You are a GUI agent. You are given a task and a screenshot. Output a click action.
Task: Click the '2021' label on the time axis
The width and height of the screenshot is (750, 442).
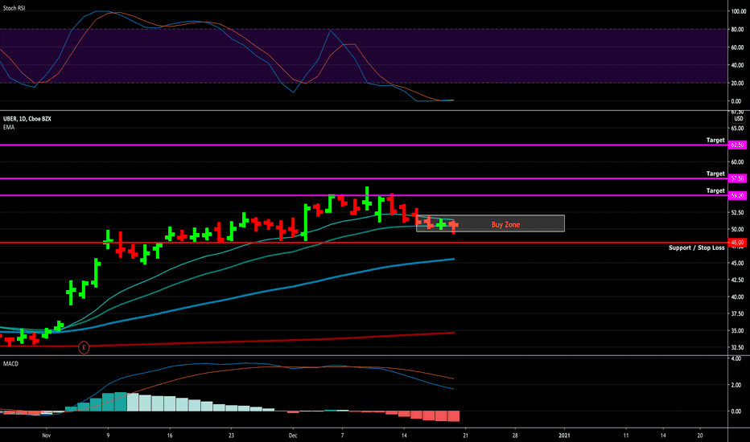pyautogui.click(x=564, y=436)
